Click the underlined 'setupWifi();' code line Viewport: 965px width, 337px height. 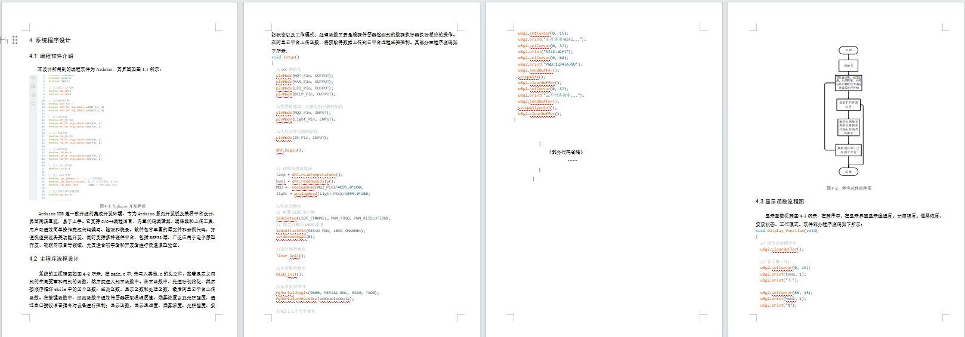pyautogui.click(x=531, y=77)
